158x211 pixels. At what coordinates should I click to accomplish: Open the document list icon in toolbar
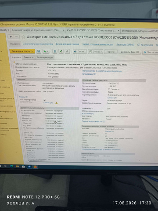(55, 51)
